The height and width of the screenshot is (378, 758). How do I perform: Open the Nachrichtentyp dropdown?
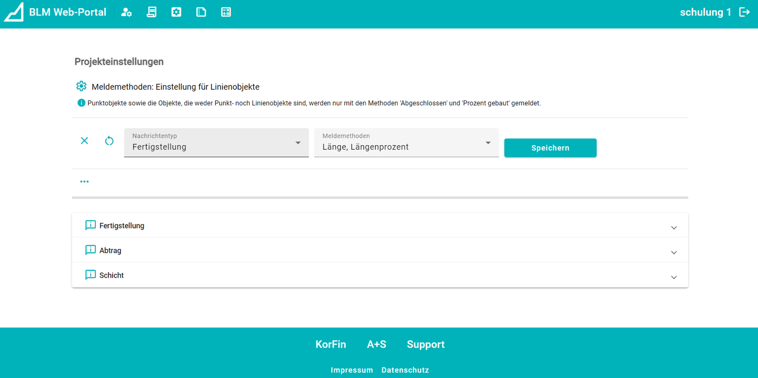(216, 143)
